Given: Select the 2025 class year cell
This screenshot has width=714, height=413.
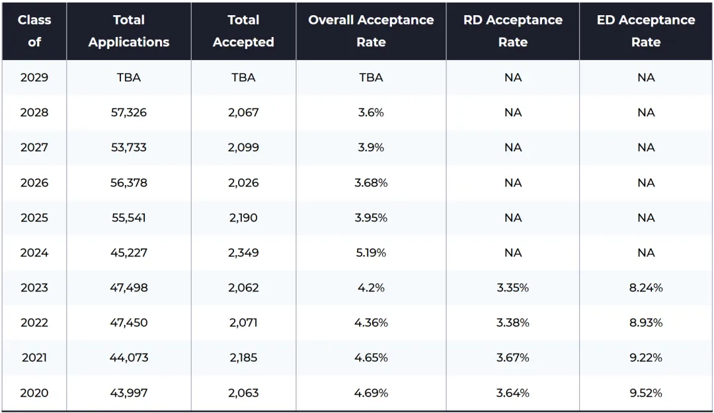Looking at the screenshot, I should [34, 217].
